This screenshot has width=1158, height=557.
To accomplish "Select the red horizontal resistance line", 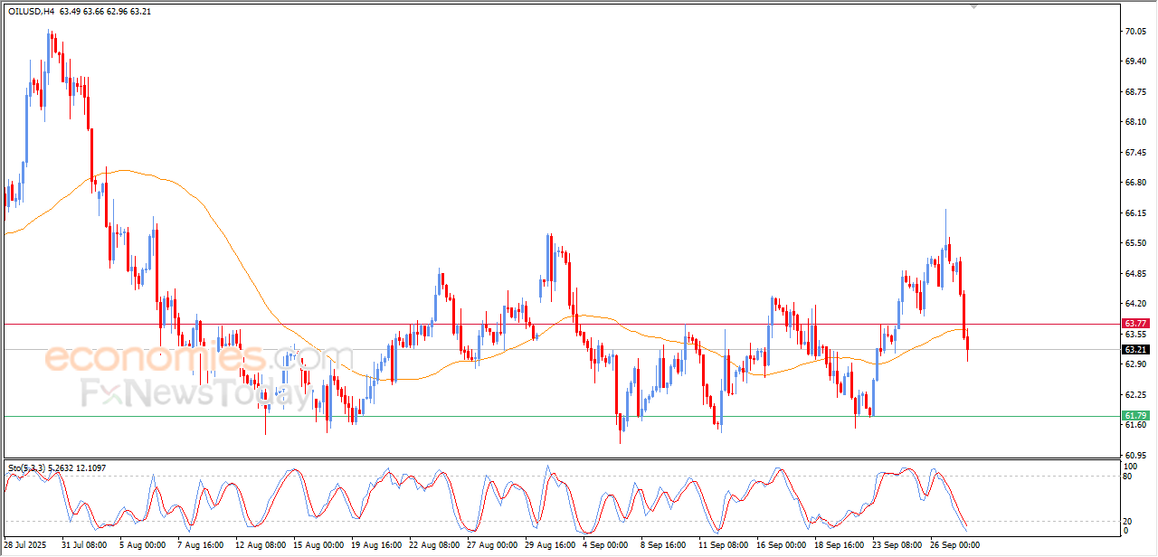I will point(561,324).
